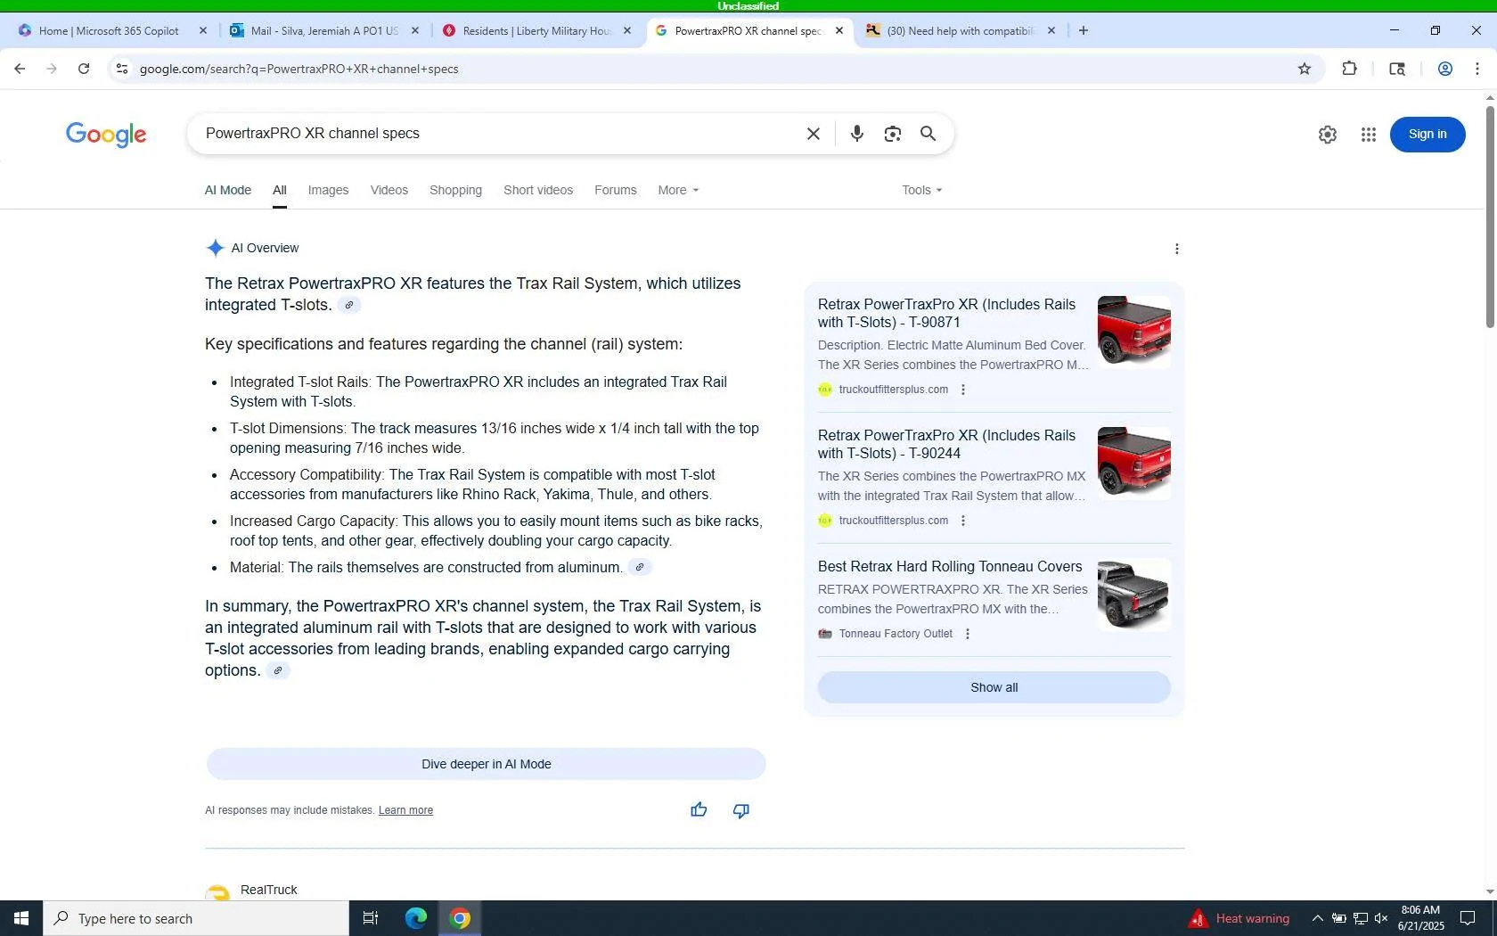This screenshot has height=936, width=1497.
Task: Reload the current page
Action: [84, 69]
